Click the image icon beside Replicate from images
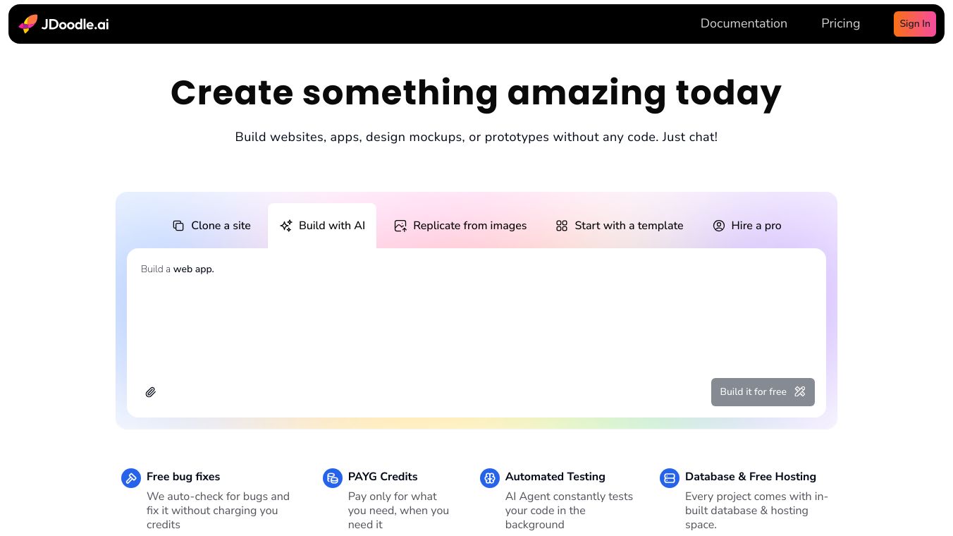953x536 pixels. [400, 225]
